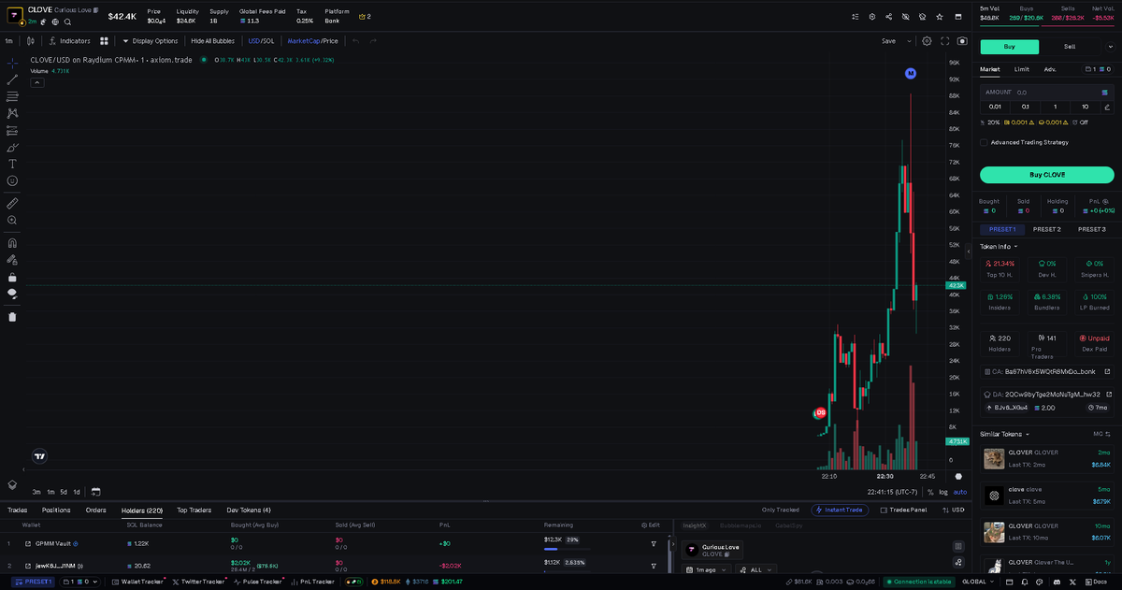Expand the Token Info section
The image size is (1122, 590).
pos(999,247)
